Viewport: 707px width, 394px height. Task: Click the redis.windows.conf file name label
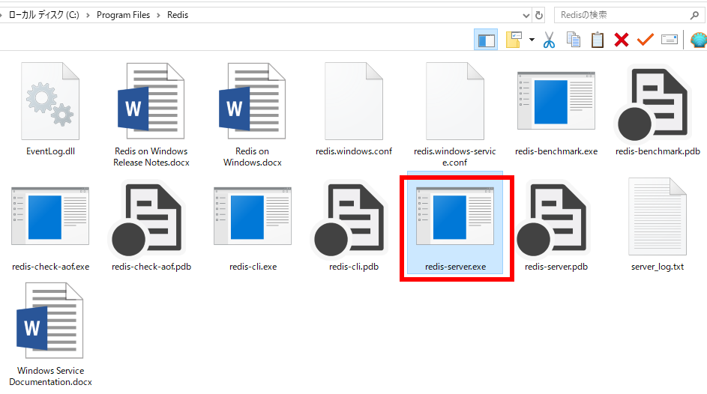click(x=354, y=151)
